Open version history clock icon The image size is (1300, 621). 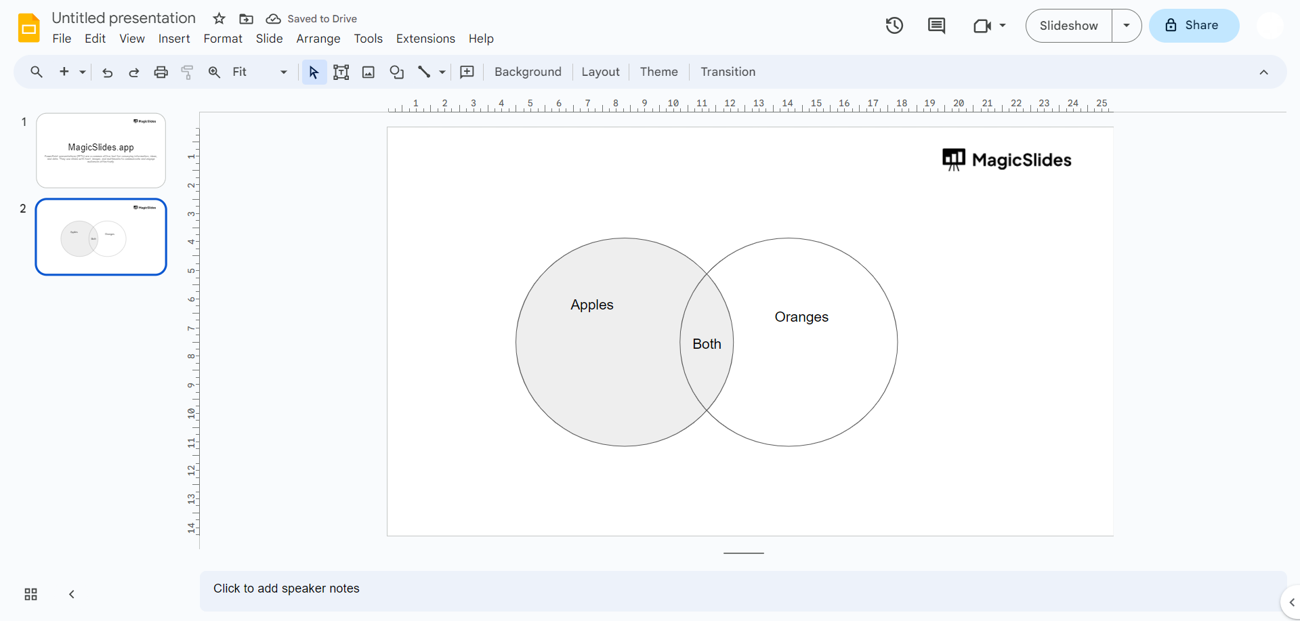pos(894,26)
